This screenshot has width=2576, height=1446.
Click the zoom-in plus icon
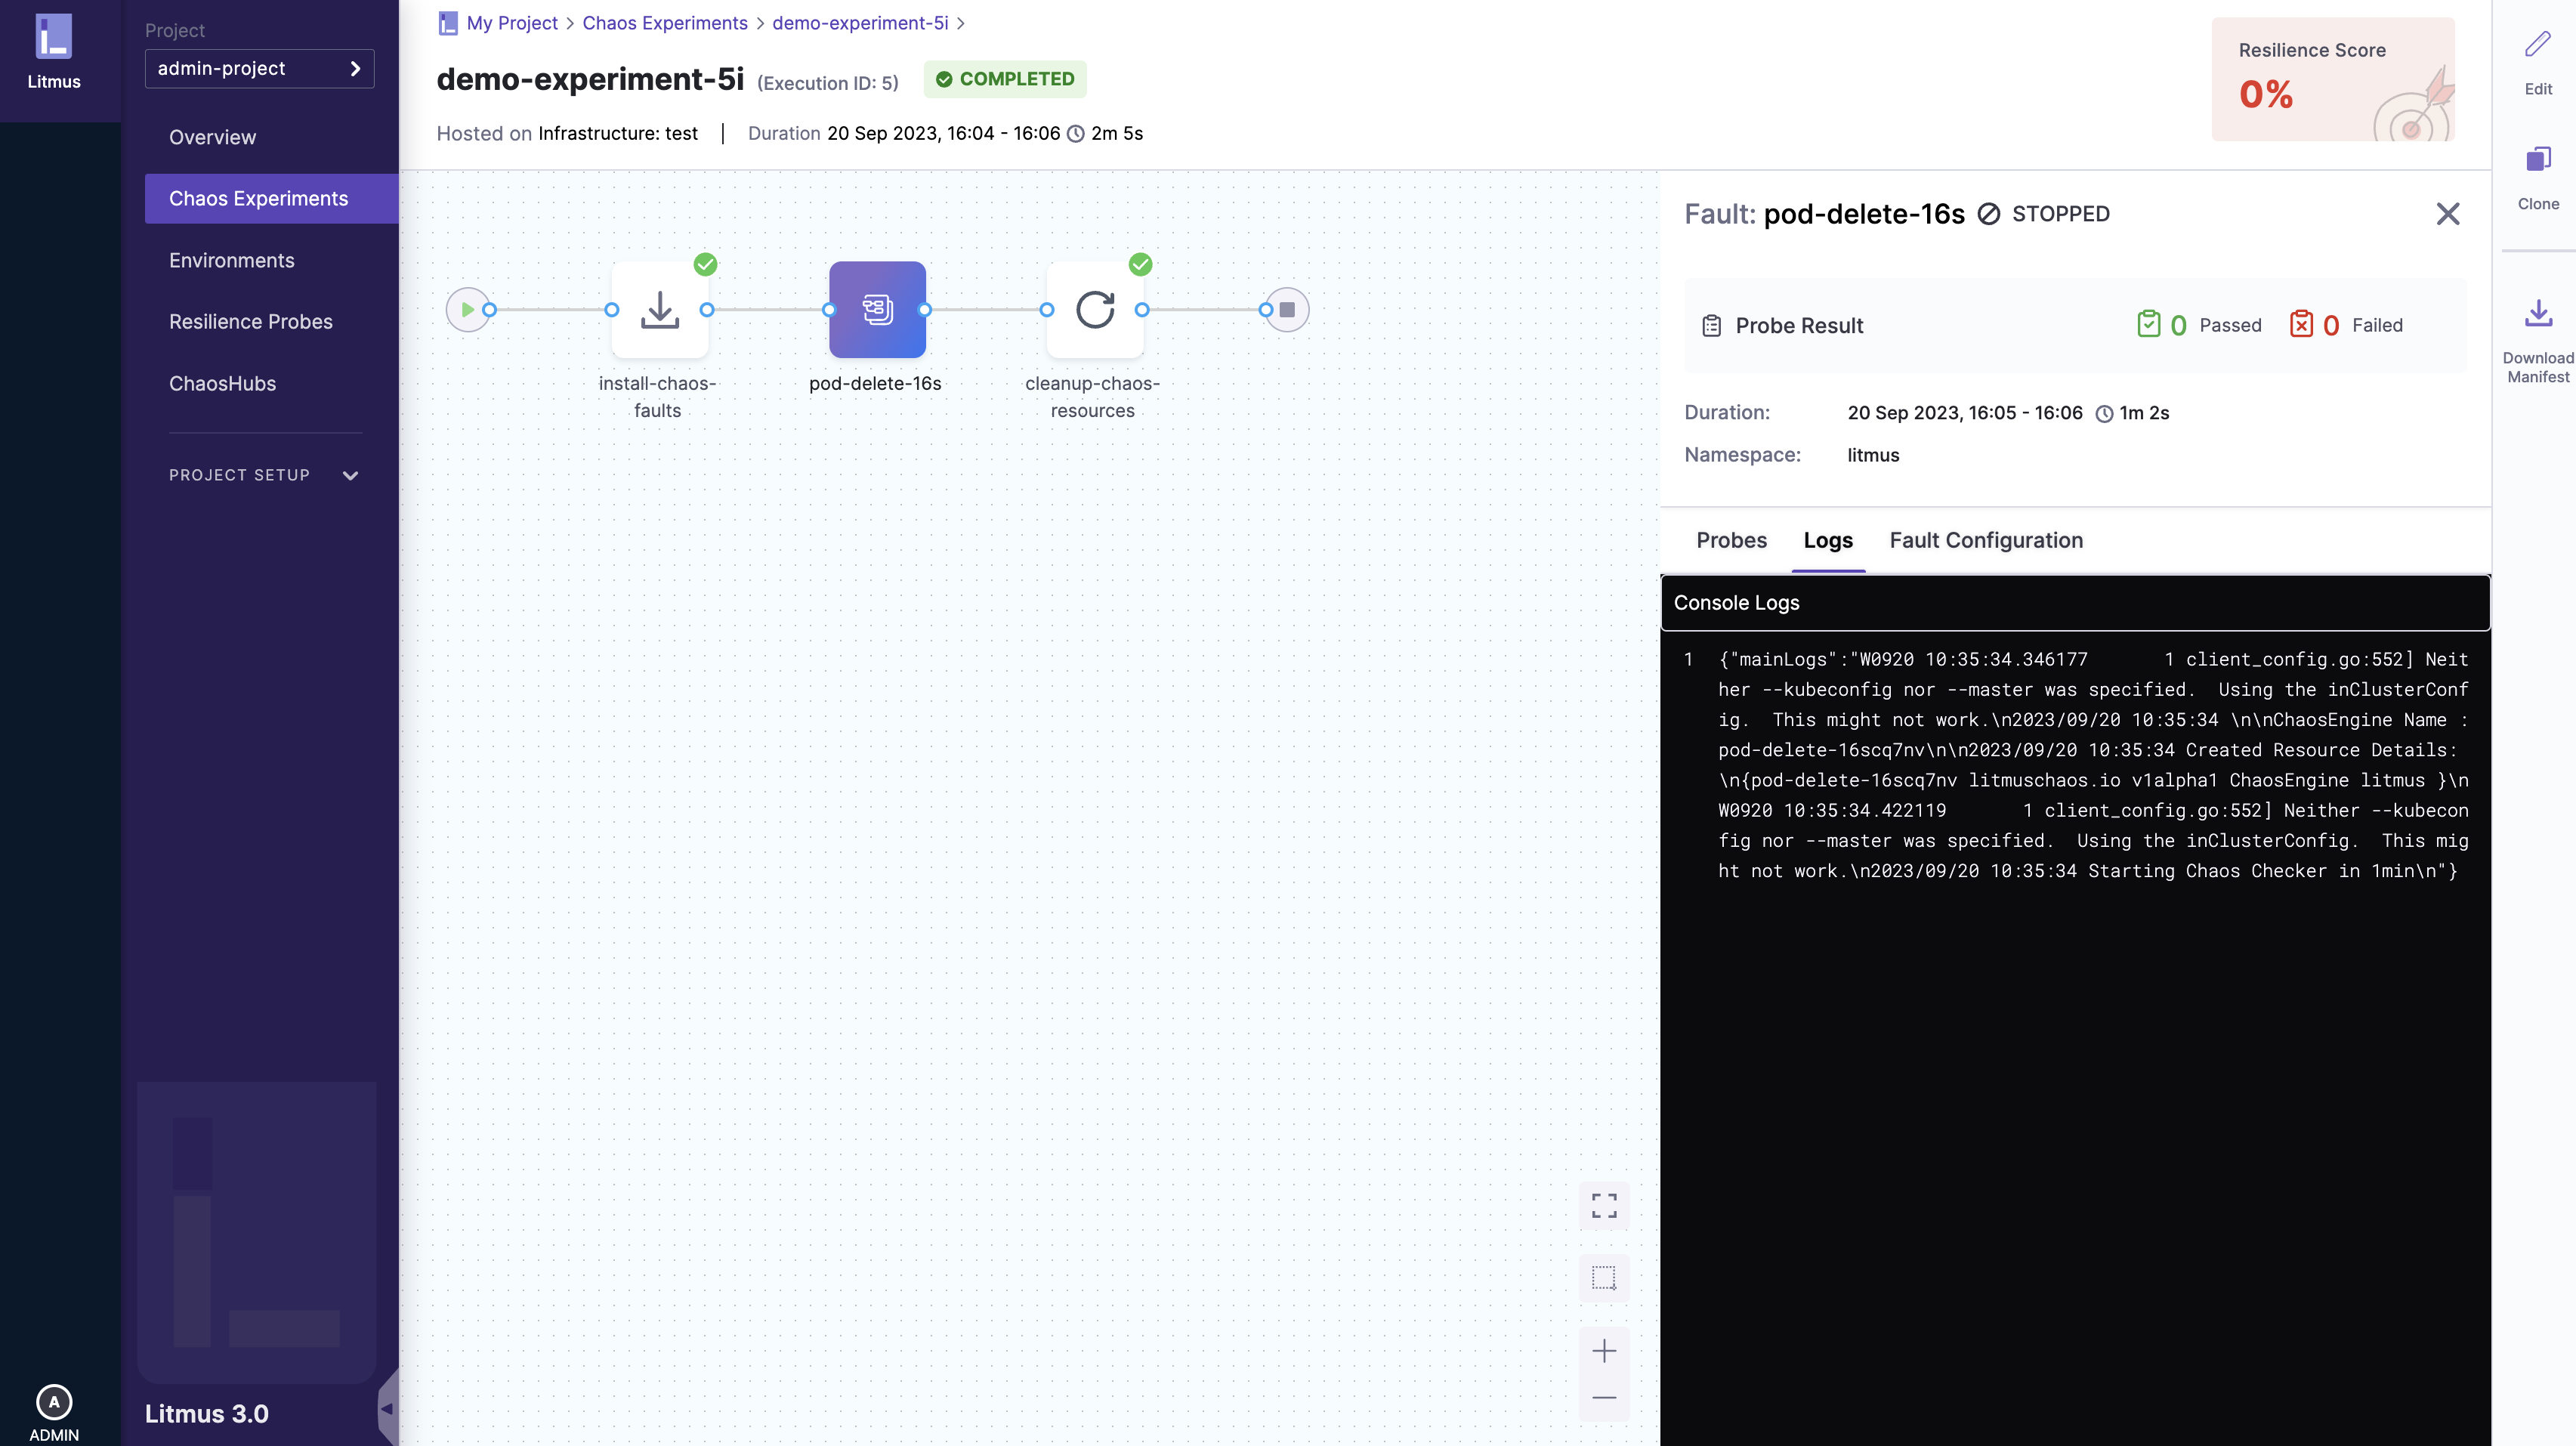coord(1603,1351)
